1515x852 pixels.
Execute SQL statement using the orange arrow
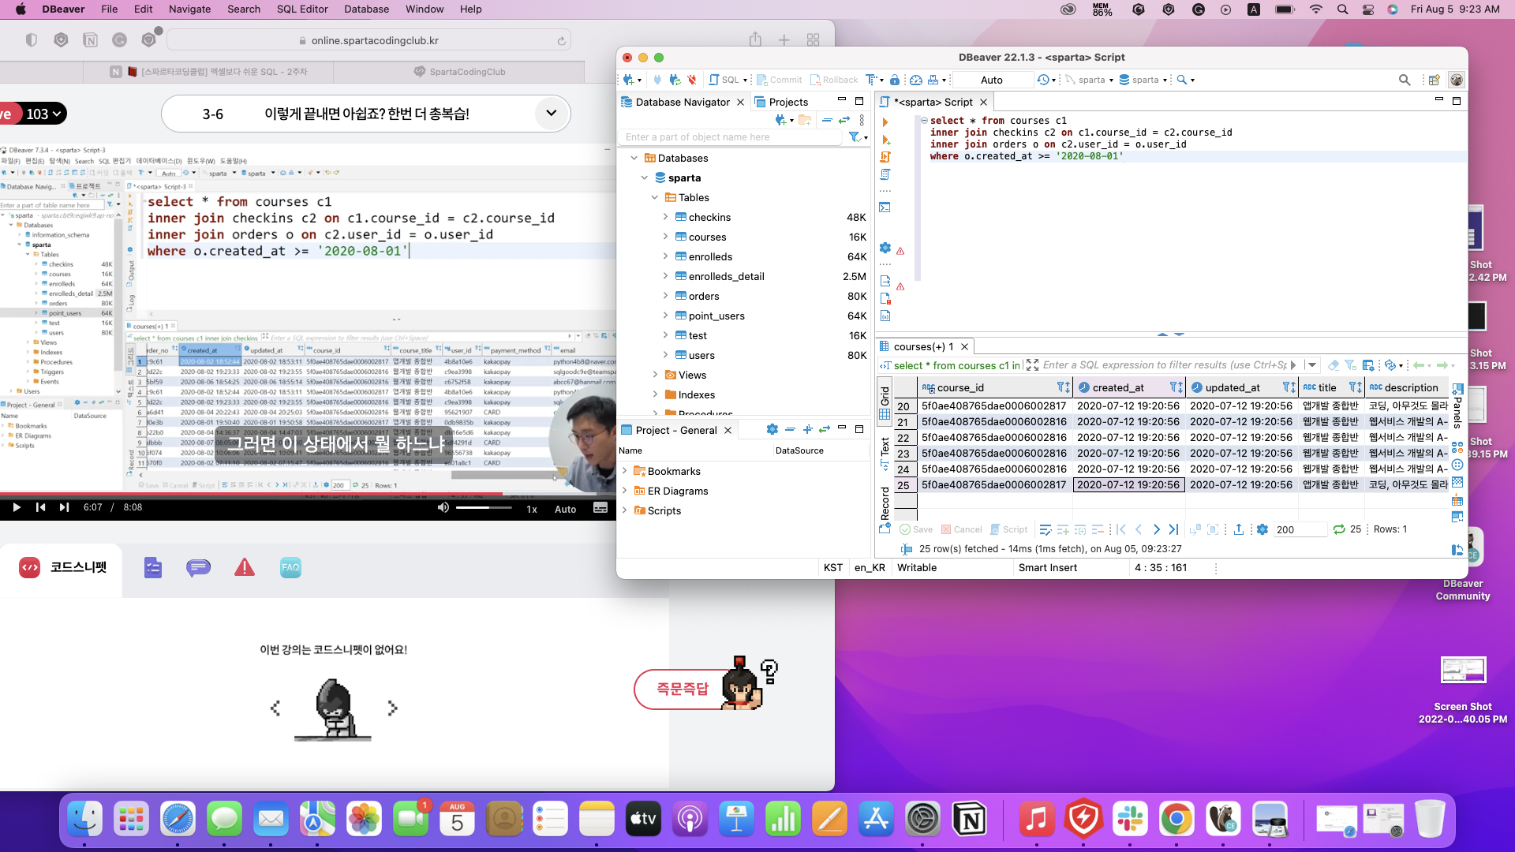885,122
